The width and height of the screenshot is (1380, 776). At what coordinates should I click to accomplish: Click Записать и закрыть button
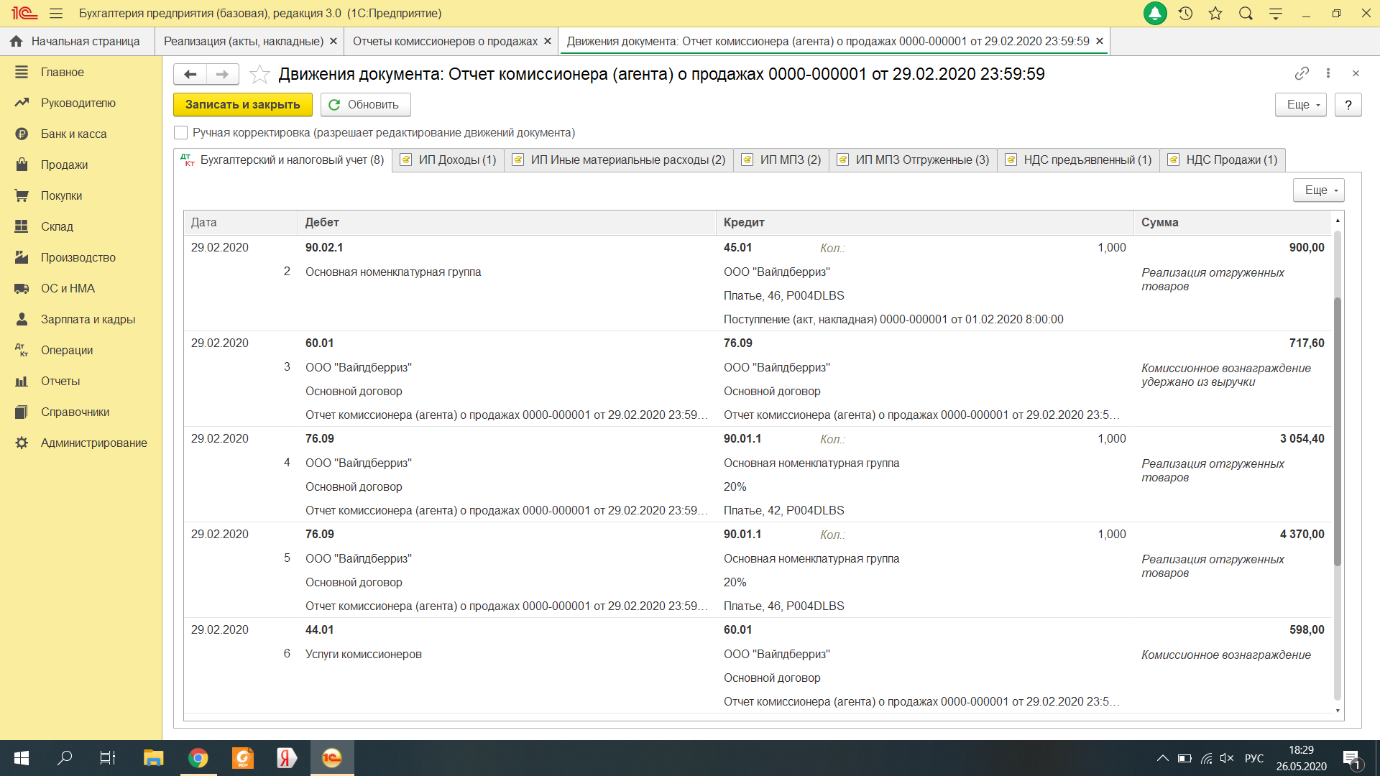tap(243, 105)
